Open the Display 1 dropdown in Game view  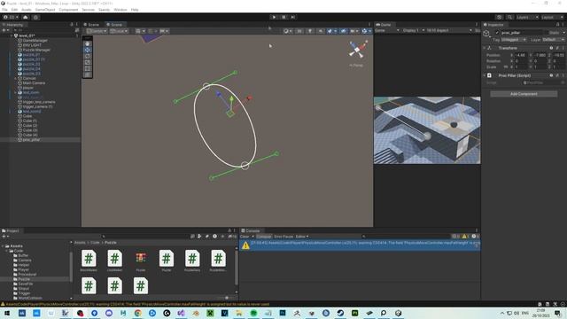[413, 30]
